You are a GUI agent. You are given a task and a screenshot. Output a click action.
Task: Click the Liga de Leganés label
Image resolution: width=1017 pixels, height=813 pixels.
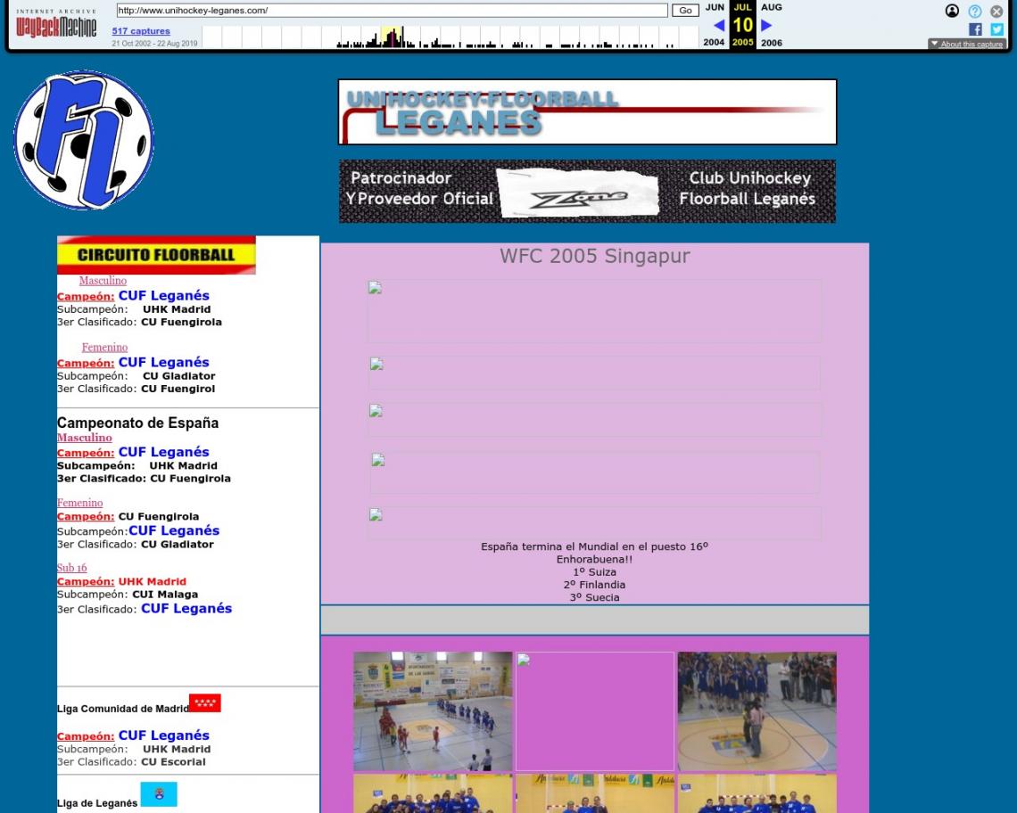[97, 803]
